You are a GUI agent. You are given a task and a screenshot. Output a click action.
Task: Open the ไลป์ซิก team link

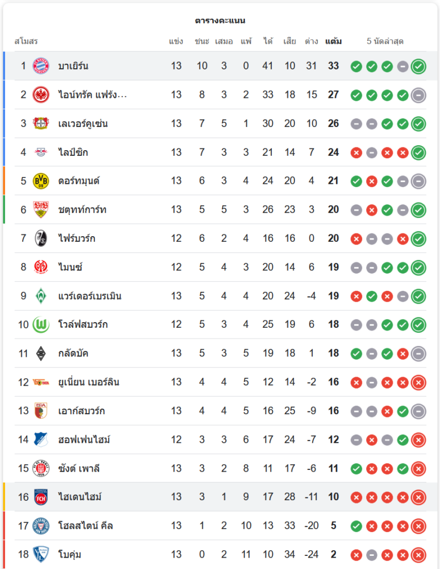click(x=73, y=152)
